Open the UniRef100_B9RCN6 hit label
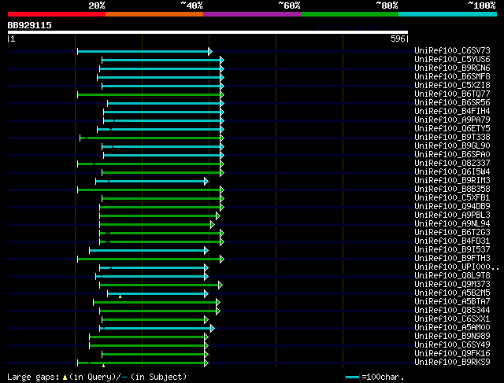 tap(452, 68)
